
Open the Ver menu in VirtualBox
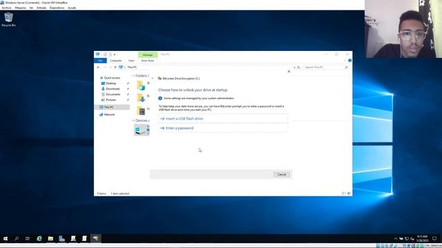(31, 8)
